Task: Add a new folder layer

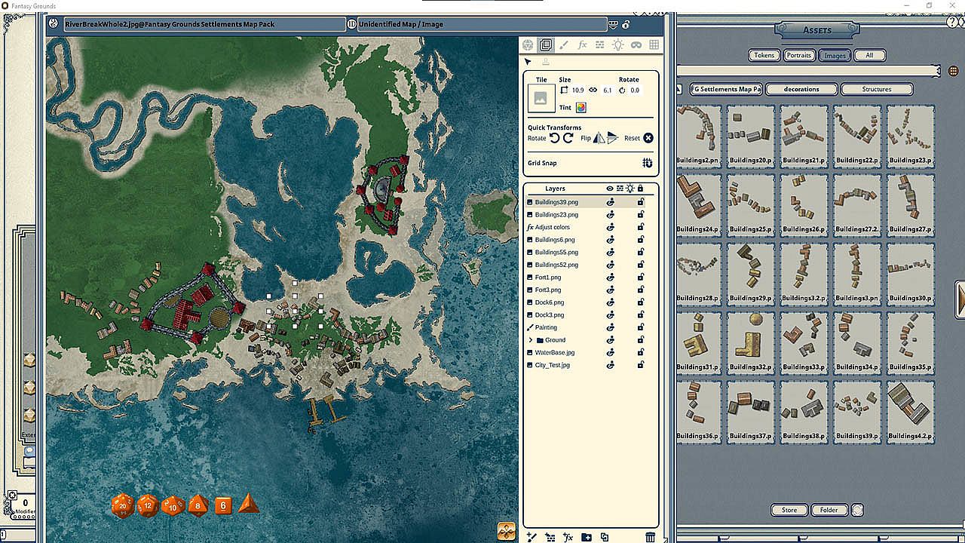Action: tap(587, 537)
